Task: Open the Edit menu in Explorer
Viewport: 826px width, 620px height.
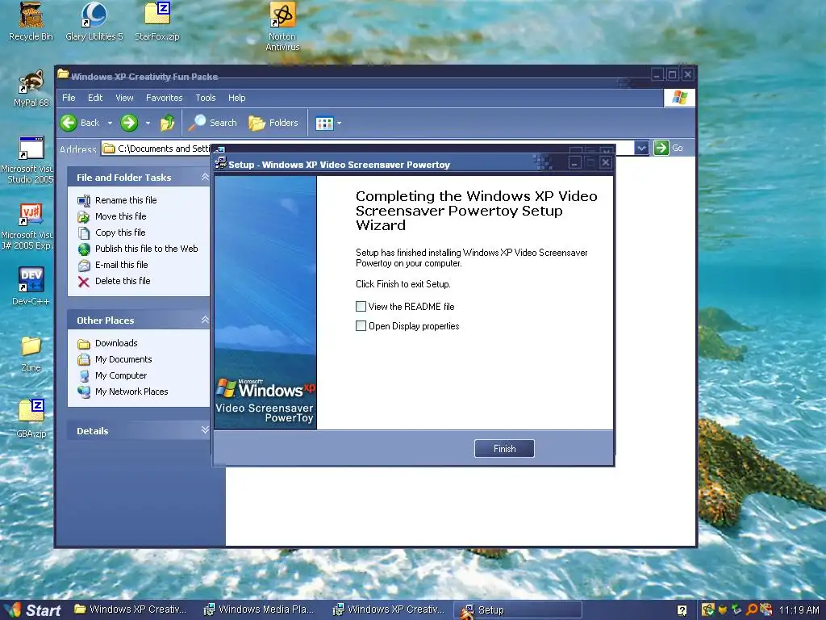Action: coord(95,98)
